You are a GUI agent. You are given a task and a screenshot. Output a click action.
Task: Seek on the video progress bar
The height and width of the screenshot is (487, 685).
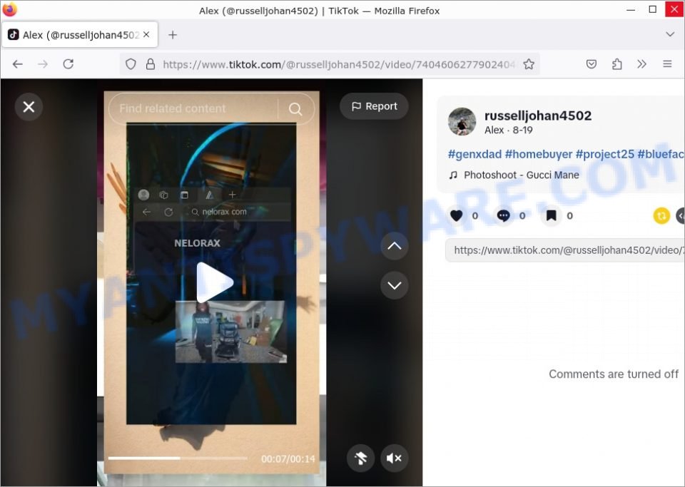point(178,458)
